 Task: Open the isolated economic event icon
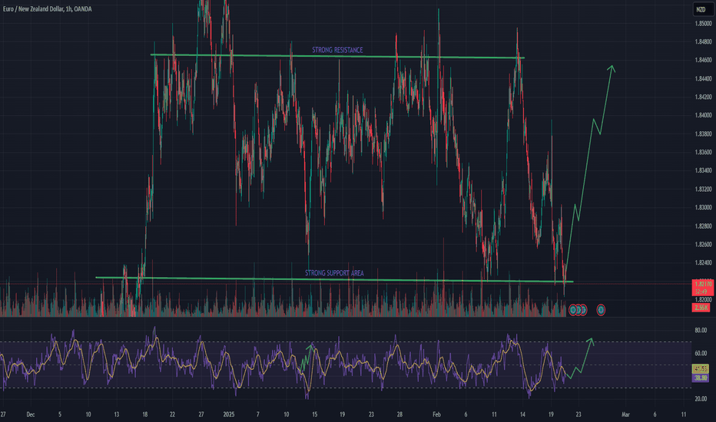(x=601, y=310)
